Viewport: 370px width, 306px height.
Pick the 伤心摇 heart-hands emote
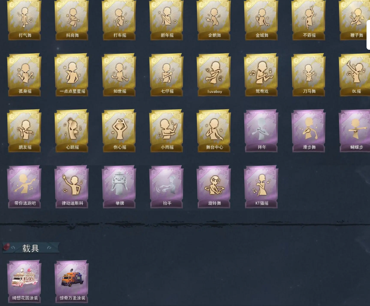(119, 131)
